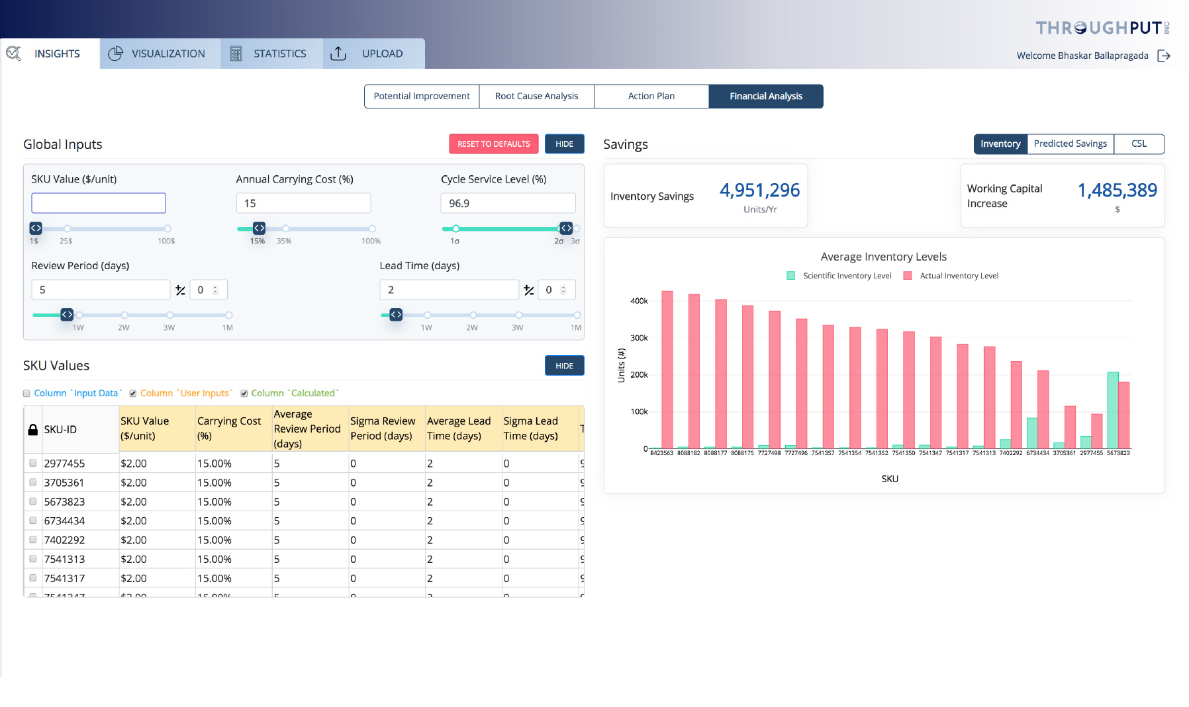The width and height of the screenshot is (1189, 707).
Task: Click the sigma adjust icon beside Review Period
Action: [179, 290]
